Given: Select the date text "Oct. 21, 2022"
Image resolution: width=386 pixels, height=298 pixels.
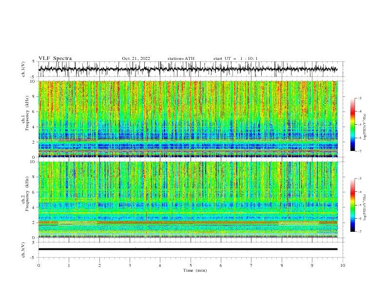Looking at the screenshot, I should (136, 58).
